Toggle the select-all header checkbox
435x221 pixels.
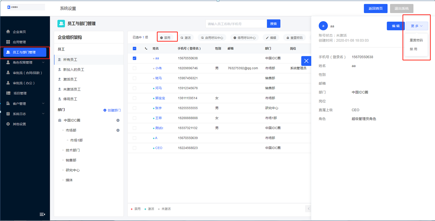coord(134,48)
